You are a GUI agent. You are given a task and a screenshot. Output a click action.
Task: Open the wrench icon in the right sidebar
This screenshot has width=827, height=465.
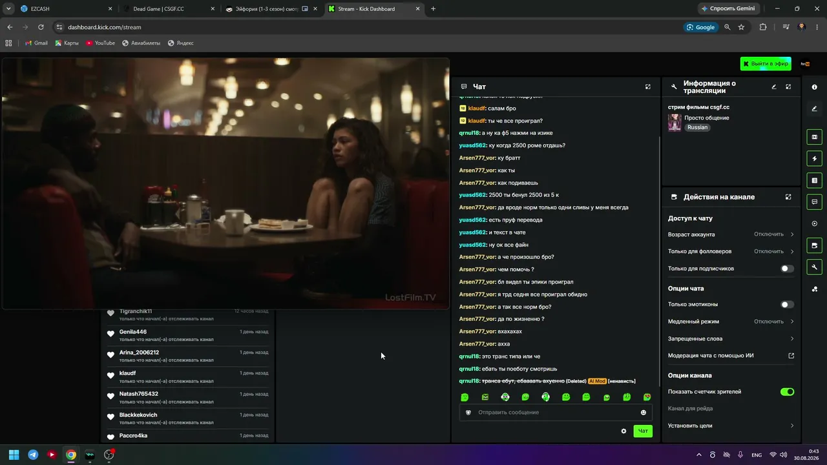coord(814,267)
